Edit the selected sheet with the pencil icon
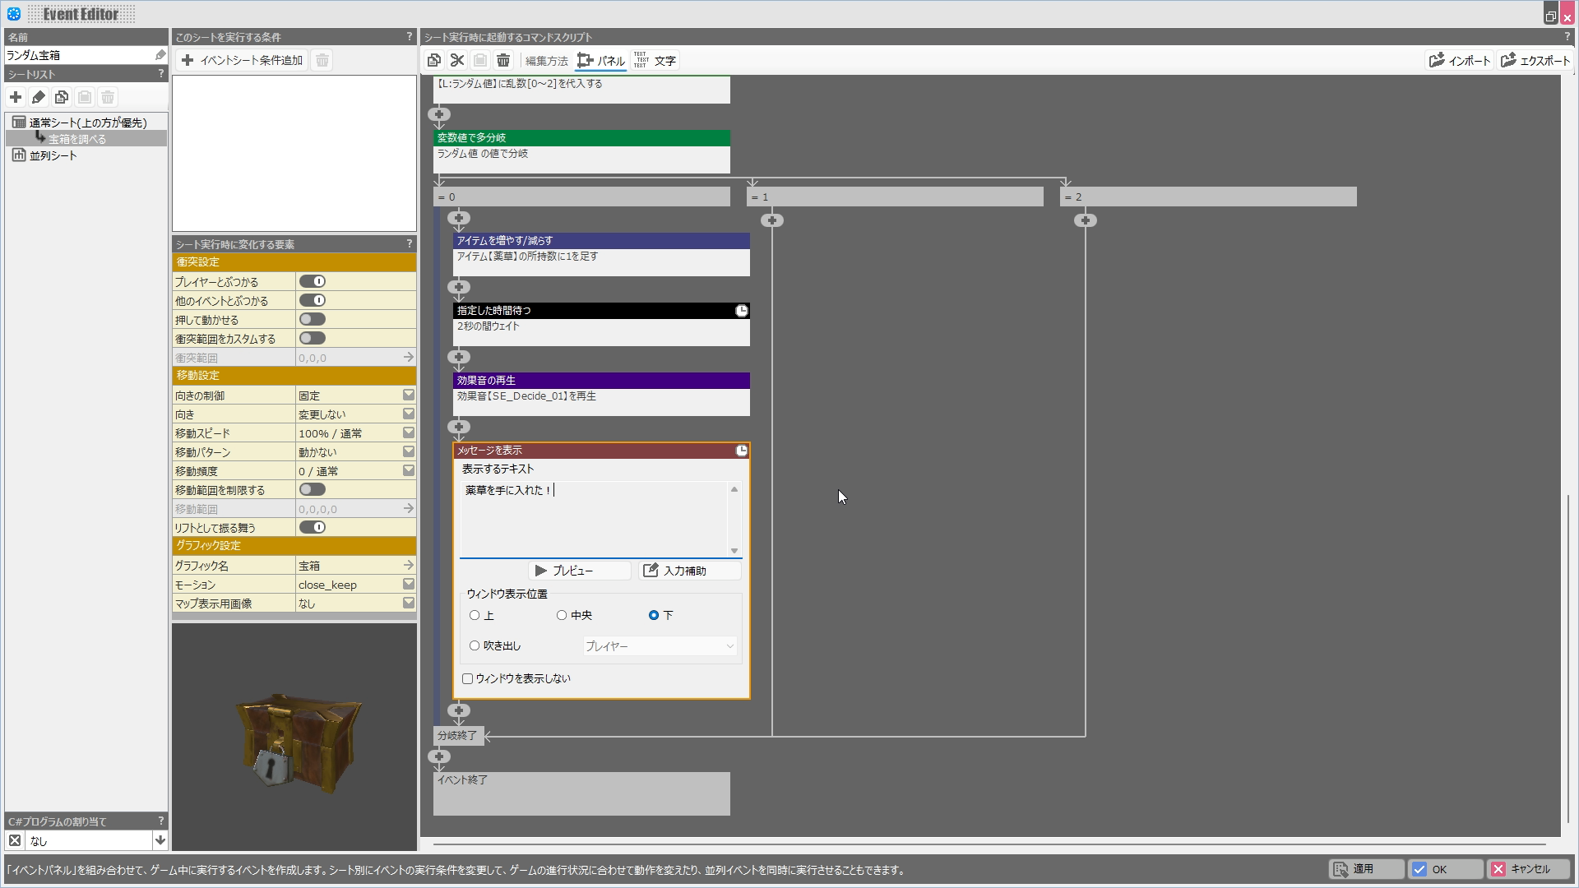Screen dimensions: 1579x888 point(39,97)
